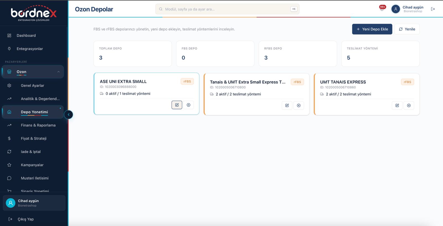This screenshot has width=443, height=226.
Task: Click the Kampanyalar star icon
Action: pos(9,165)
